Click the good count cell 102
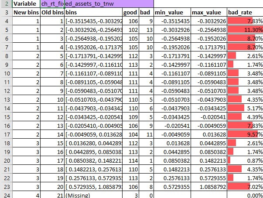 [131, 30]
